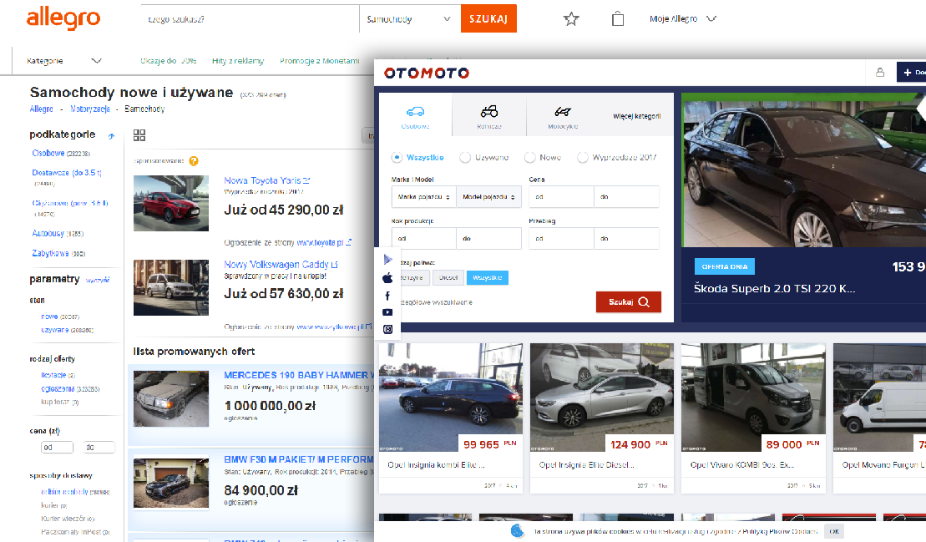Switch to grid view icon on Allegro
The height and width of the screenshot is (542, 926).
point(139,135)
